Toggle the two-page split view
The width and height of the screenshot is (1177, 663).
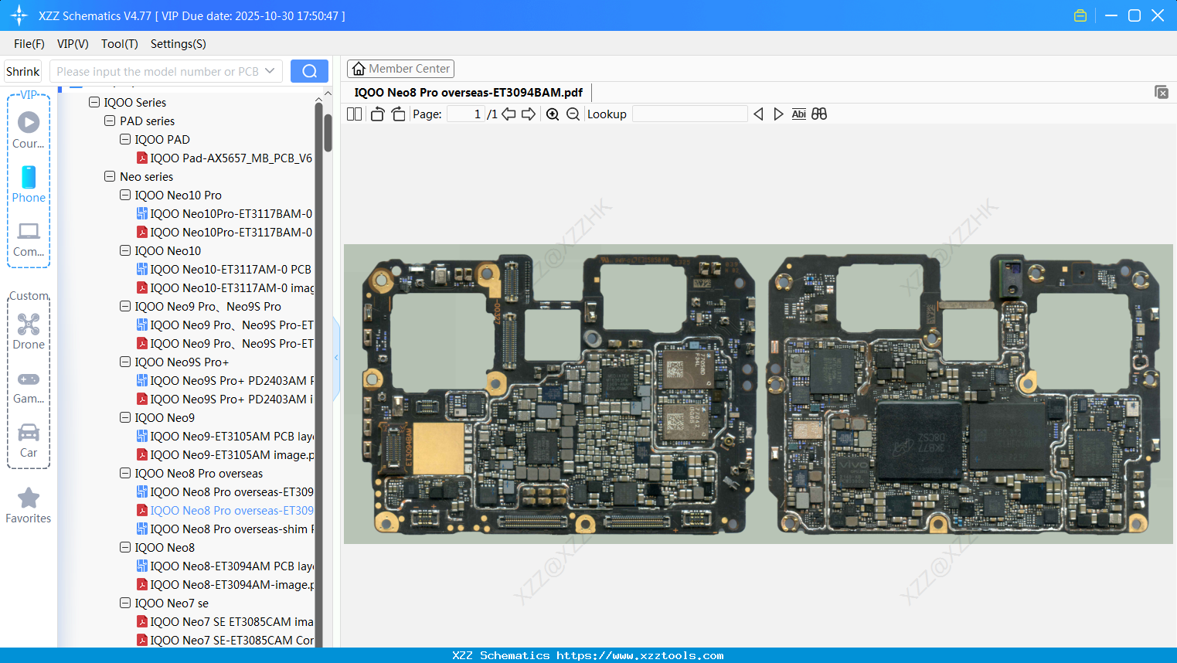pyautogui.click(x=355, y=114)
